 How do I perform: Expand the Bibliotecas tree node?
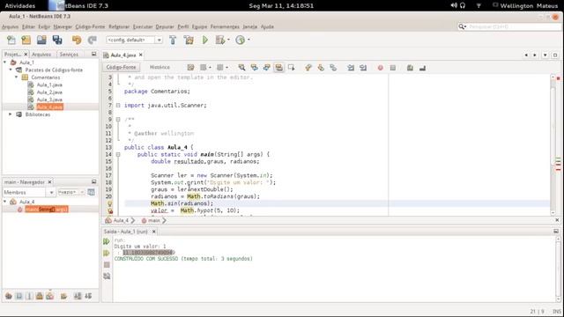11,114
